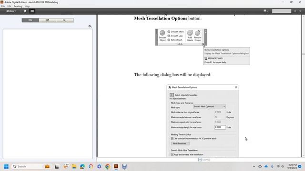This screenshot has width=305, height=171.
Task: Open the microphone tray icon
Action: 272,166
